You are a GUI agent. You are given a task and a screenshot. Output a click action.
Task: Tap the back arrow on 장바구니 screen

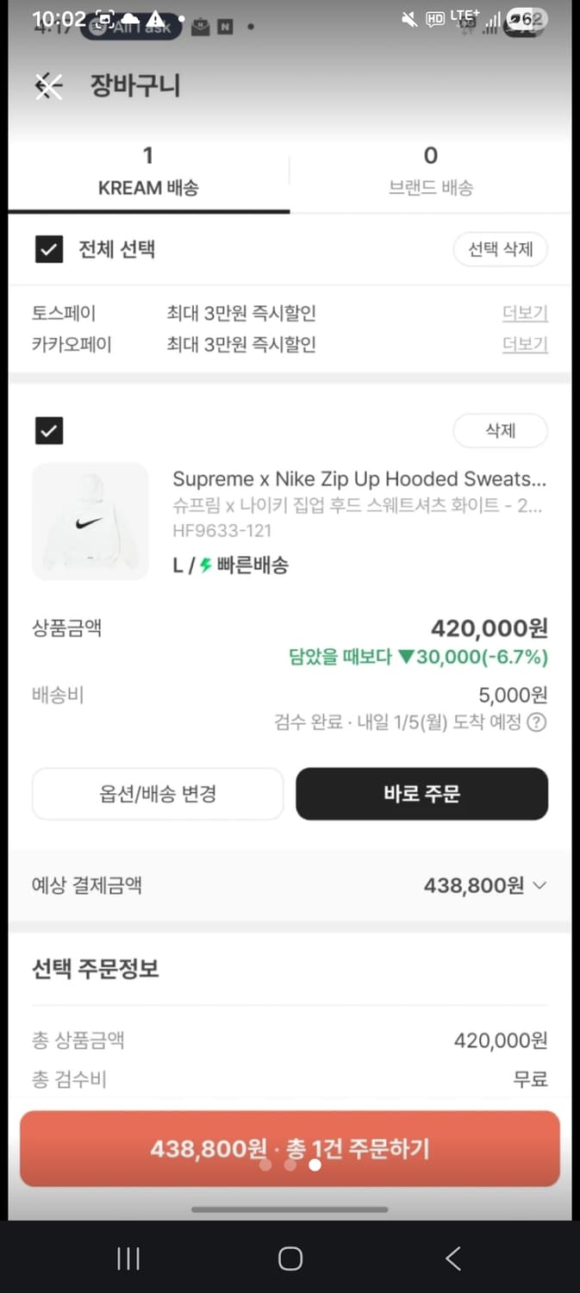tap(48, 85)
